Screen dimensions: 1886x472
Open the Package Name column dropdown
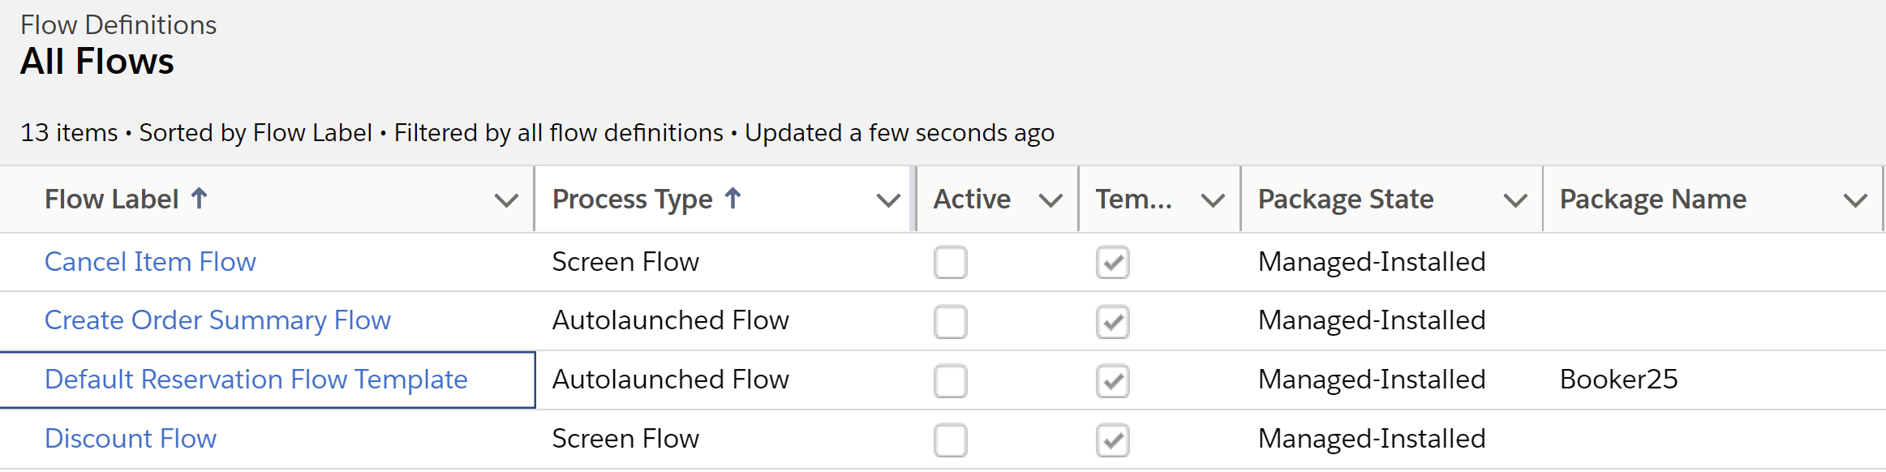(1855, 200)
